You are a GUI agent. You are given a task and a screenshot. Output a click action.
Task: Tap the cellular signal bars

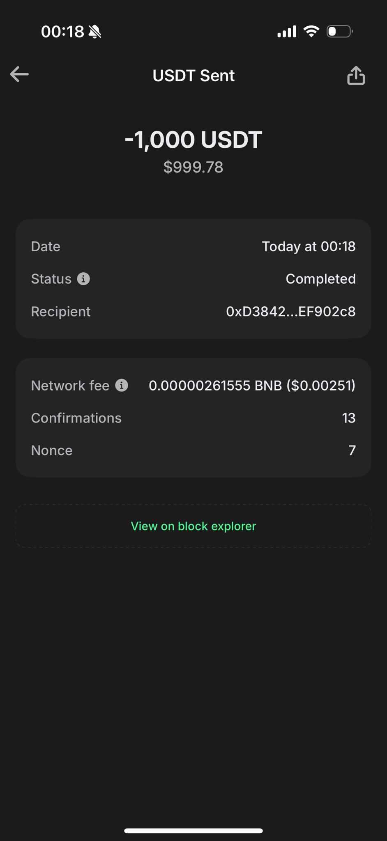pyautogui.click(x=287, y=31)
